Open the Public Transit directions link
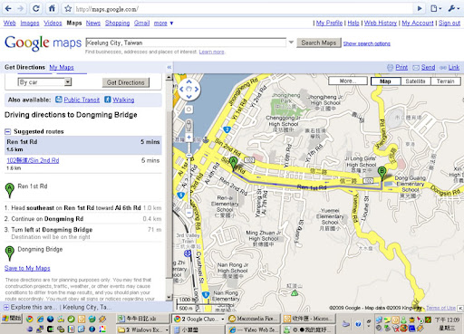The height and width of the screenshot is (334, 464). click(82, 100)
